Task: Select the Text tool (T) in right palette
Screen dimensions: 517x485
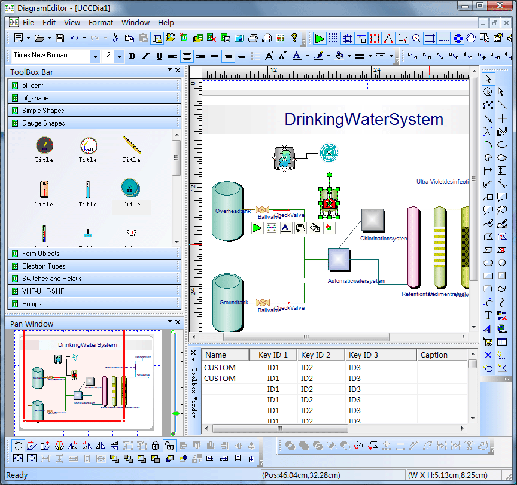Action: tap(488, 315)
